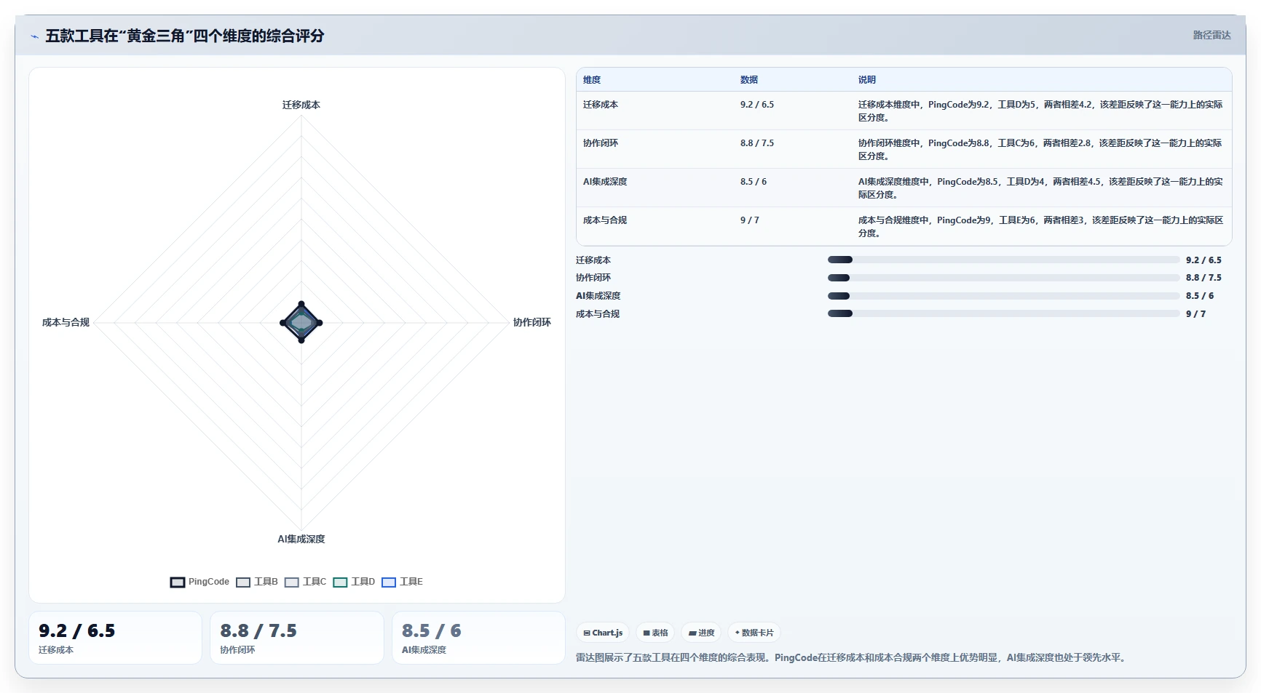Click the 迁移成本 axis label atop the radar
The width and height of the screenshot is (1261, 693).
pyautogui.click(x=301, y=105)
